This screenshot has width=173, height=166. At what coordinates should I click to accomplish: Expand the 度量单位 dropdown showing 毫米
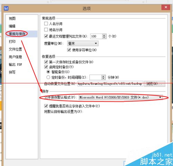click(x=83, y=44)
